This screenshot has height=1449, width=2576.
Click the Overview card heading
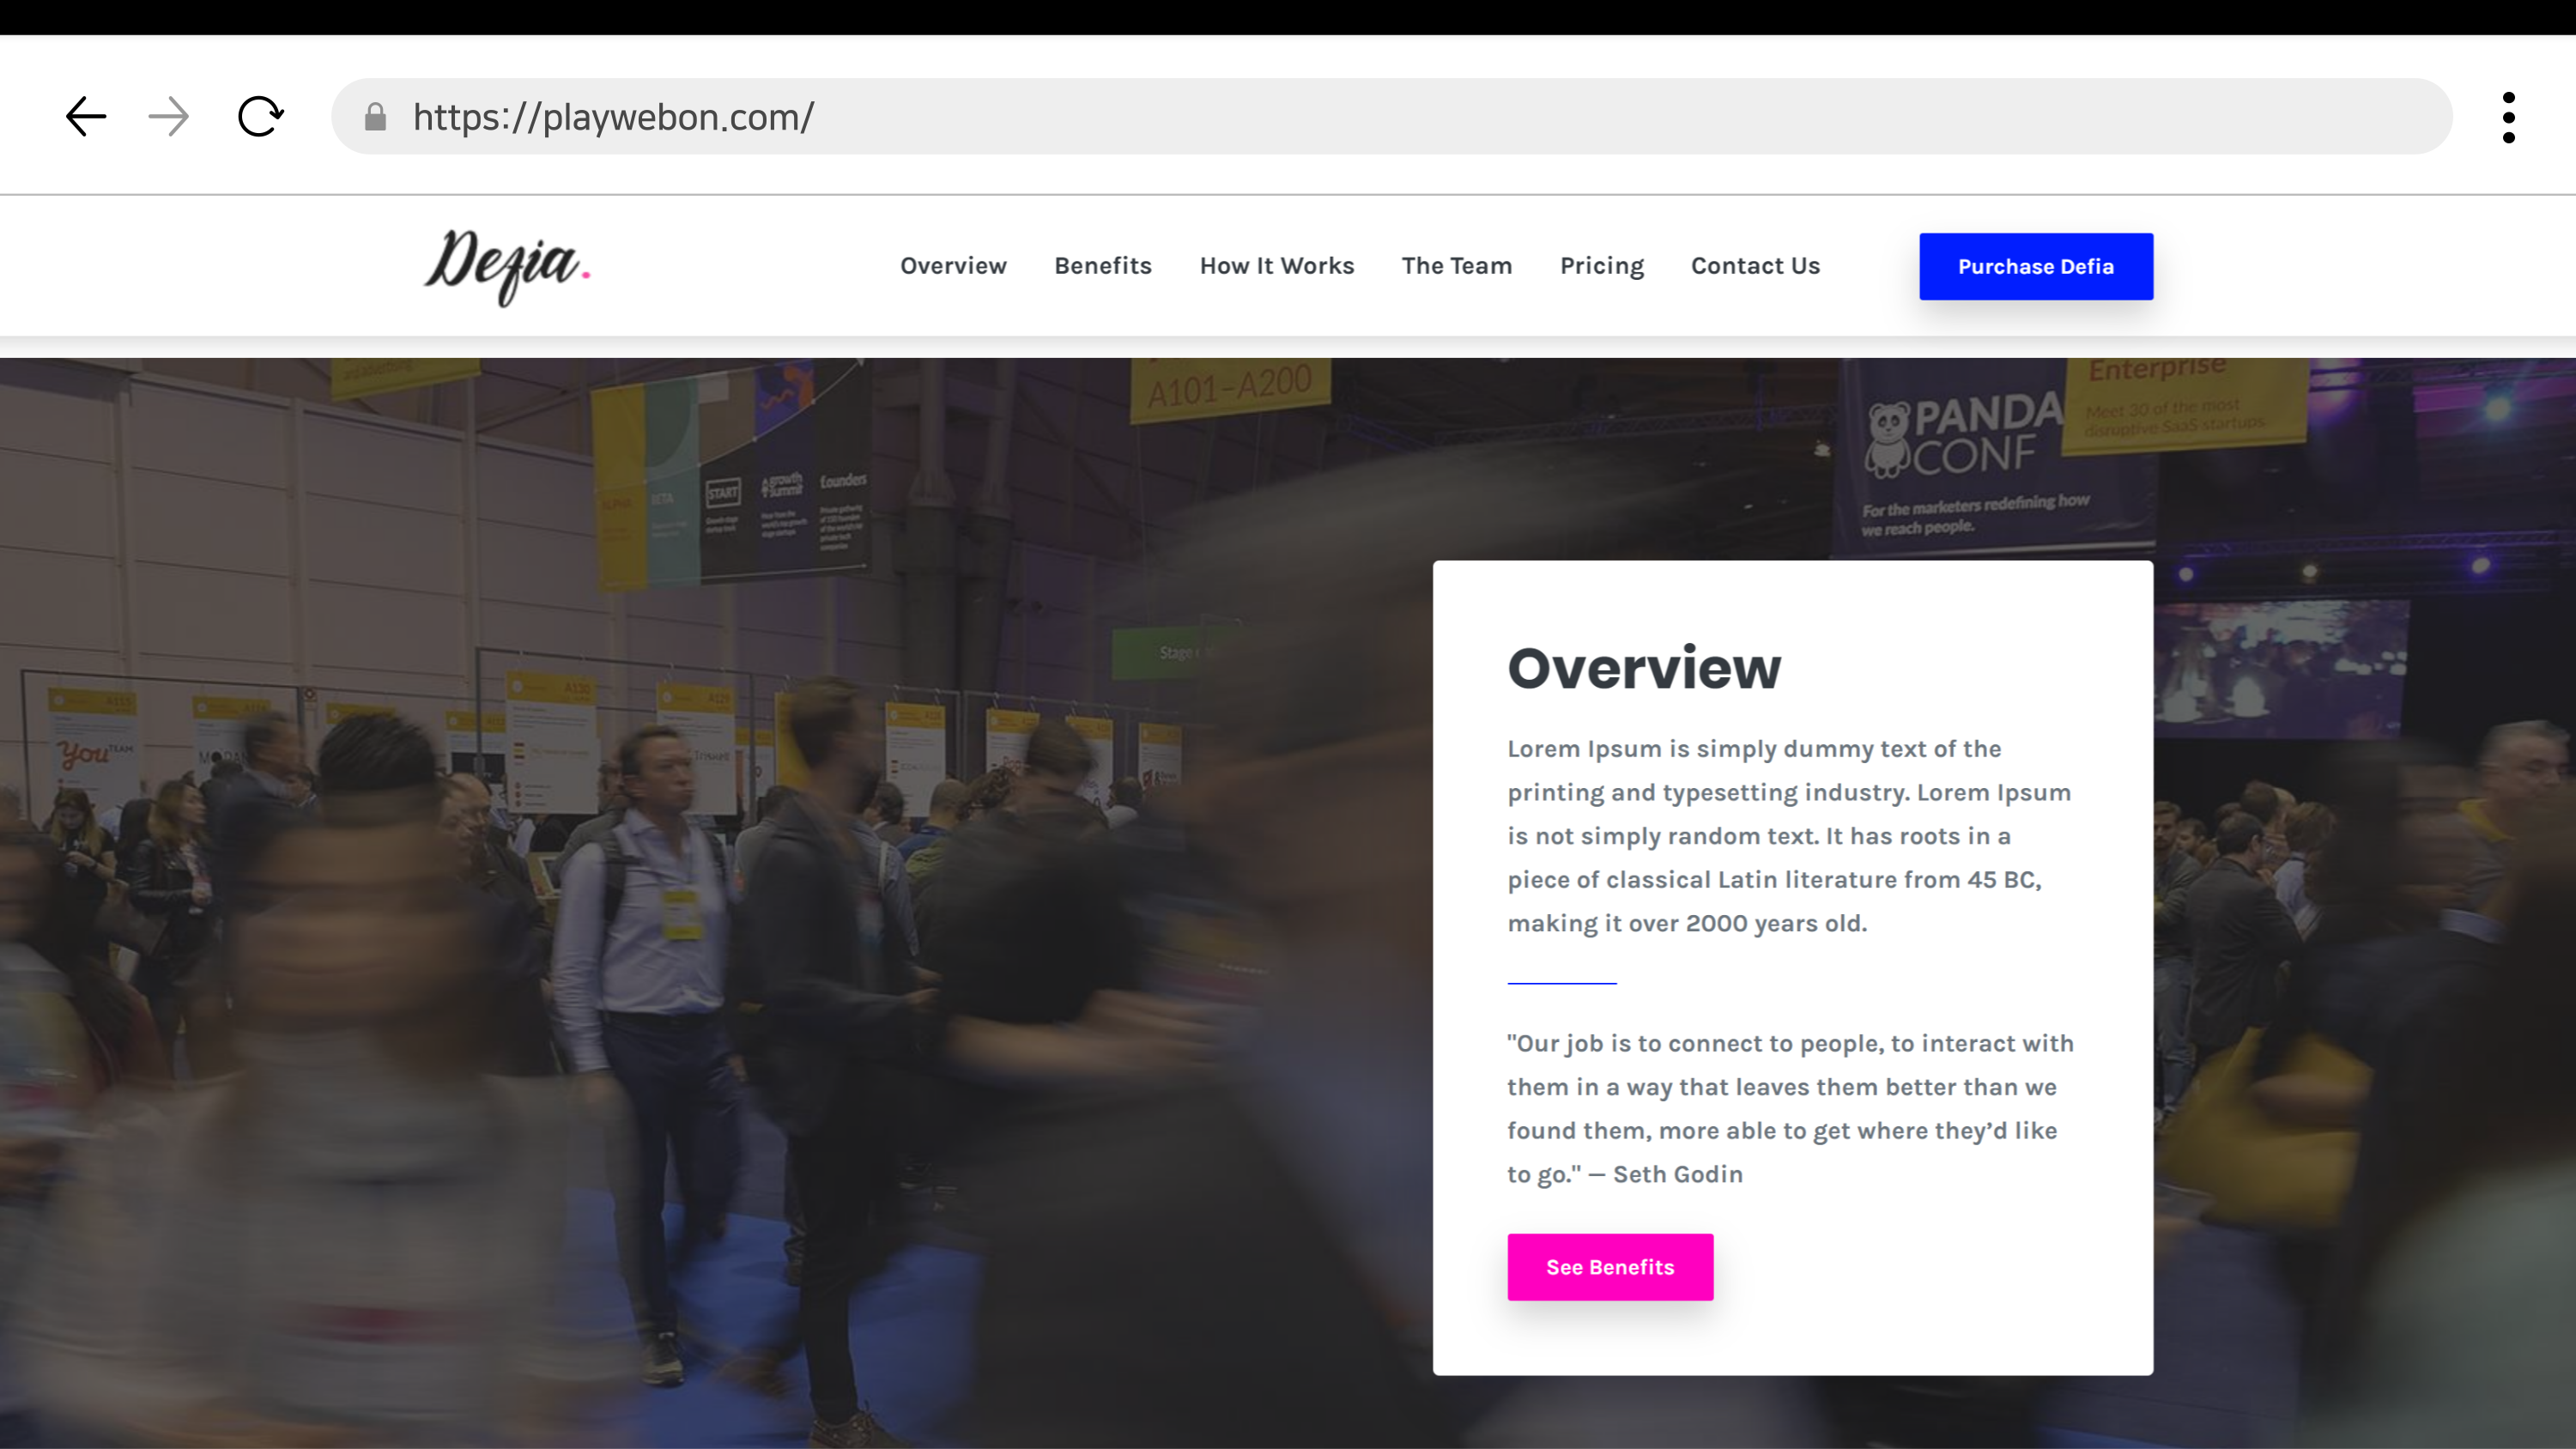pos(1644,668)
